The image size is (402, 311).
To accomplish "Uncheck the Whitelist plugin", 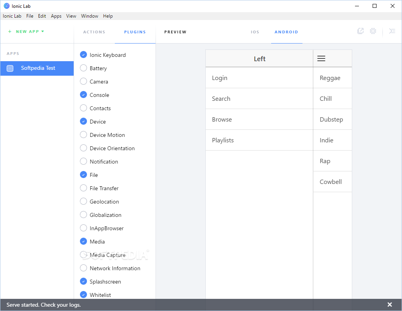I will (83, 295).
